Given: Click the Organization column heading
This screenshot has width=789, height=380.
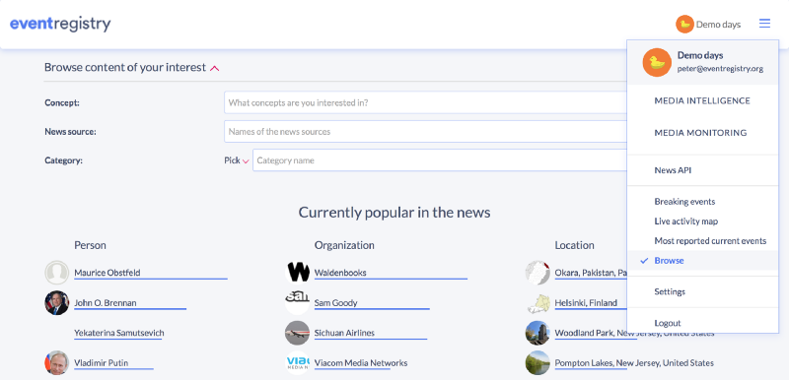Looking at the screenshot, I should click(344, 245).
